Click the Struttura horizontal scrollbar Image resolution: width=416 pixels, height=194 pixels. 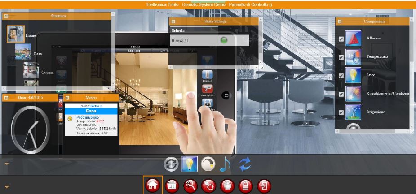point(56,88)
